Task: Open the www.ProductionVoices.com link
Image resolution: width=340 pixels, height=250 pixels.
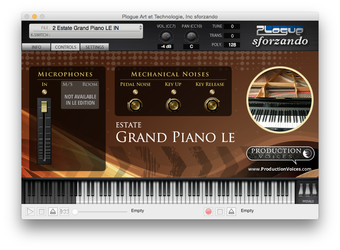Action: pos(280,169)
